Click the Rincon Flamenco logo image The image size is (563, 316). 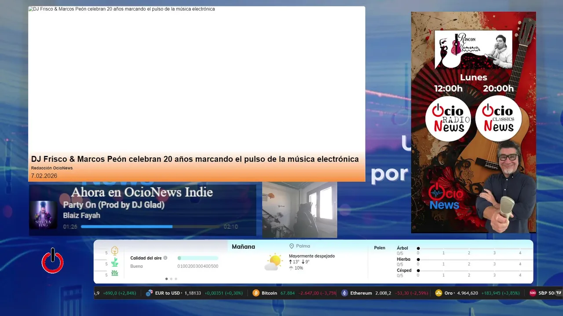[x=474, y=50]
